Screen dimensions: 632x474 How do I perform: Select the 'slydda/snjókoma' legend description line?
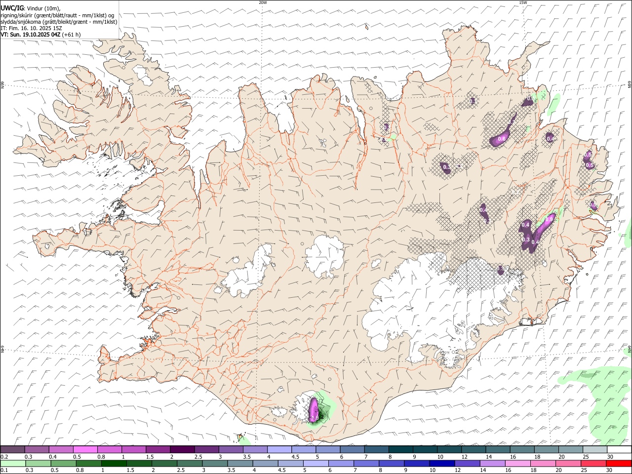(59, 22)
